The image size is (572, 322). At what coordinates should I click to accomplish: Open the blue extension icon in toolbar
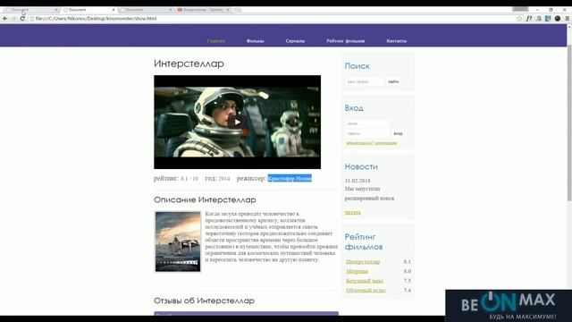[548, 18]
